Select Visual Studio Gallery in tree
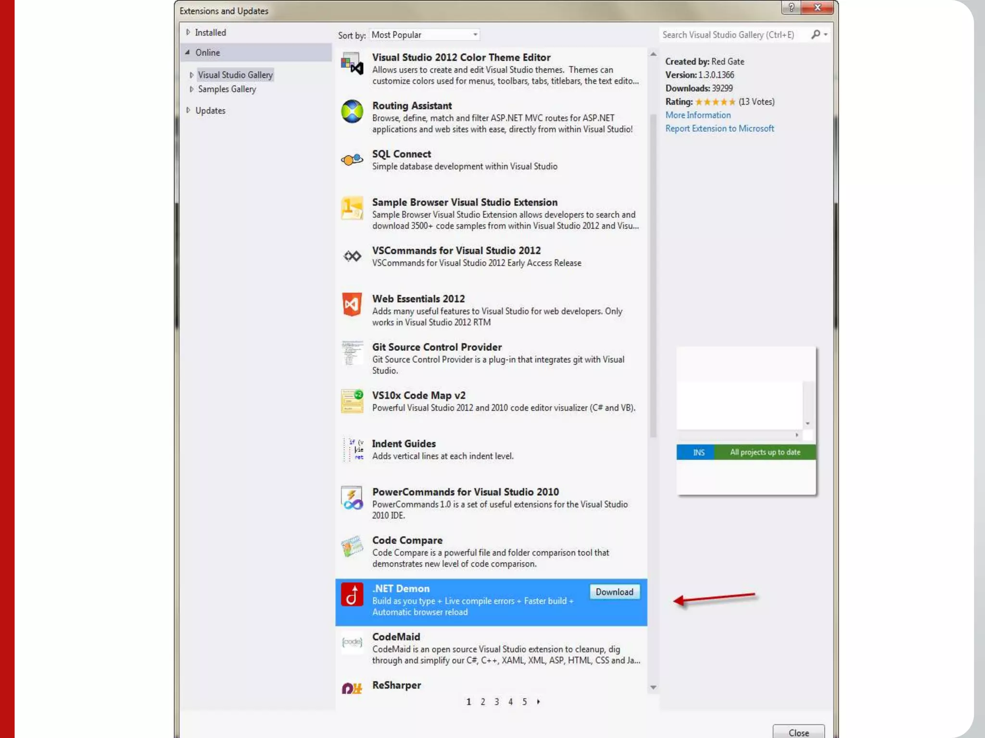The width and height of the screenshot is (985, 738). pyautogui.click(x=235, y=74)
